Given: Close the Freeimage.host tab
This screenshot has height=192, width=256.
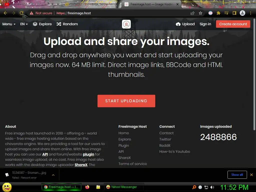Looking at the screenshot, I should [x=177, y=4].
